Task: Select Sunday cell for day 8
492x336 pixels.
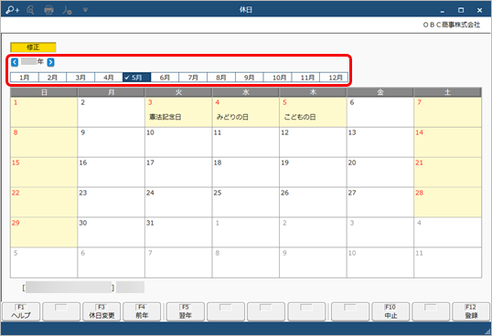Action: [x=44, y=142]
